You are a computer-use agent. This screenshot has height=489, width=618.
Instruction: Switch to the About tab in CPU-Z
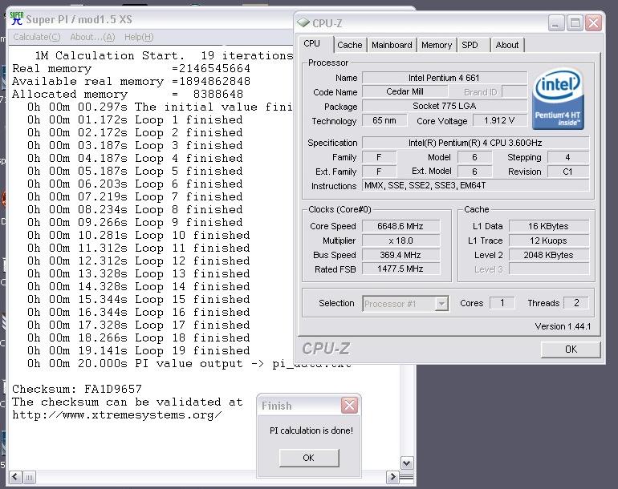tap(507, 45)
